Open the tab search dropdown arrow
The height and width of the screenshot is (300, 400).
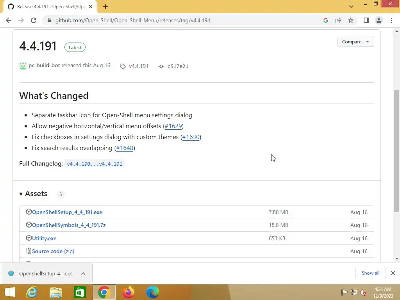[351, 7]
